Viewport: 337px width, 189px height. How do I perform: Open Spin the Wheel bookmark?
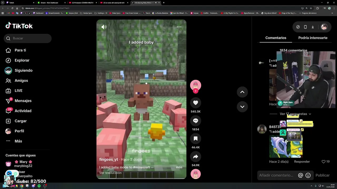click(x=179, y=13)
